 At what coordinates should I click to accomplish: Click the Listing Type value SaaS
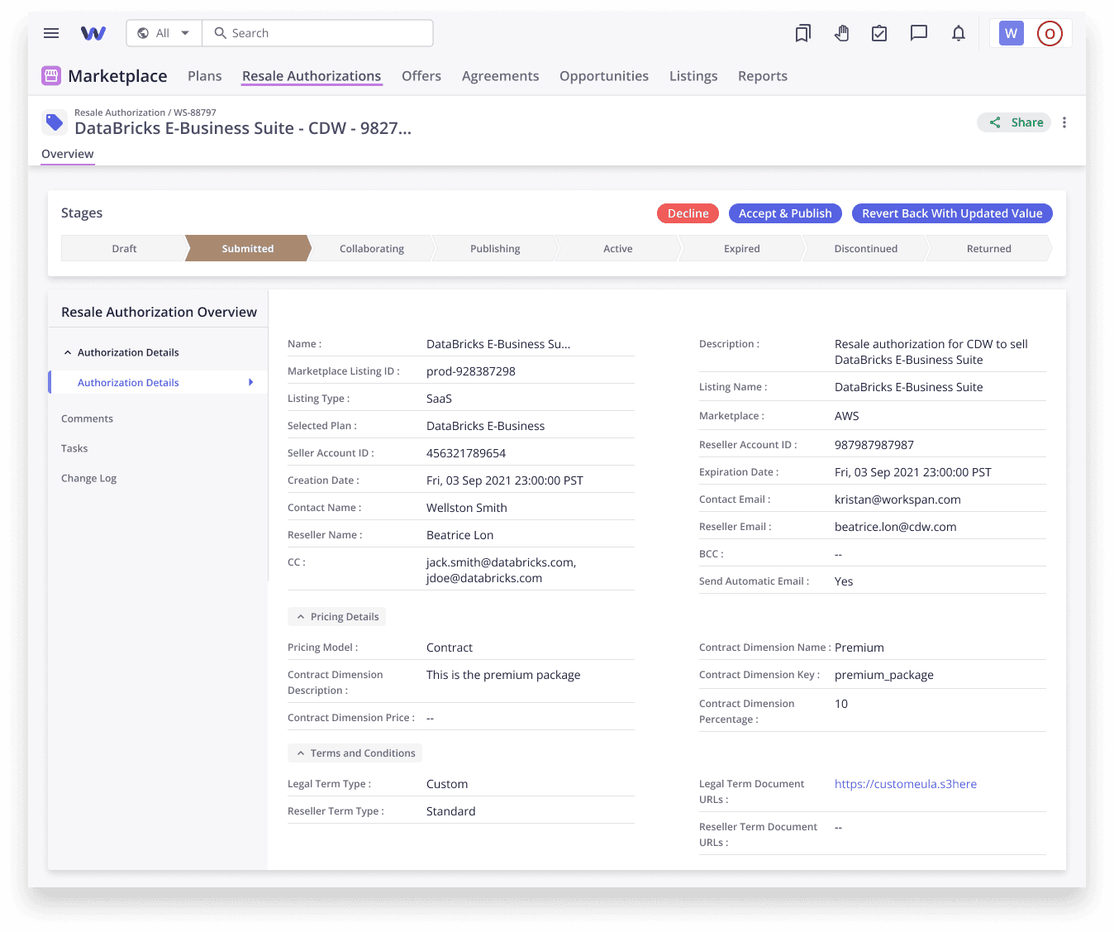pos(439,399)
